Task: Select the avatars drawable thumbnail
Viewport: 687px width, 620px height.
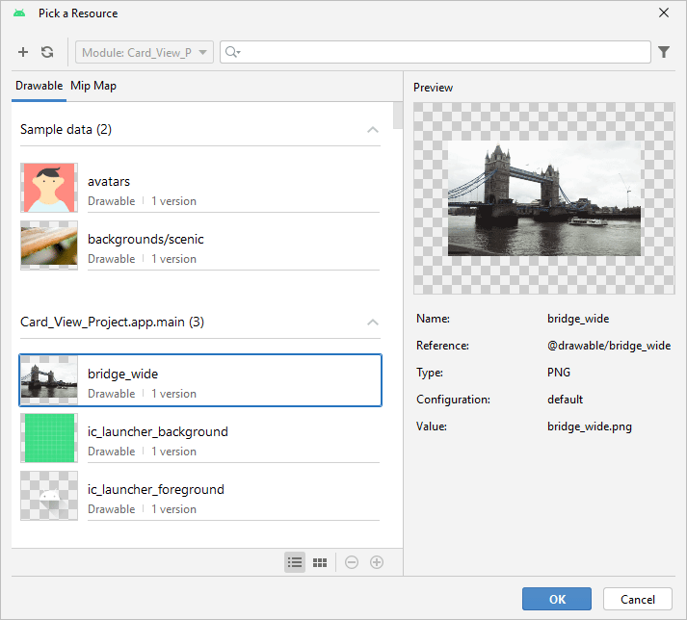Action: coord(48,188)
